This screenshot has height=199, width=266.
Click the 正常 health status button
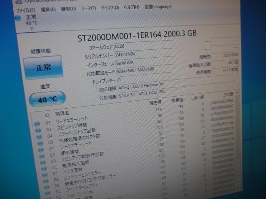point(43,67)
